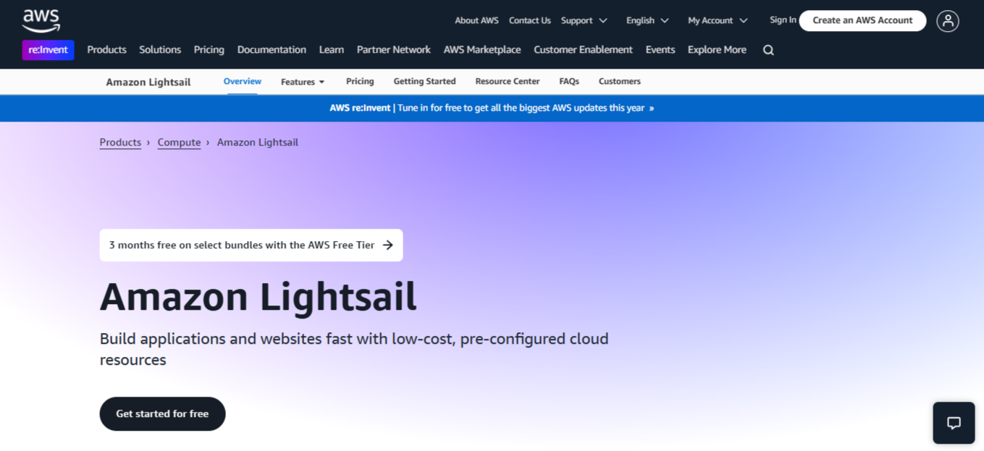The height and width of the screenshot is (451, 984).
Task: Open the chat widget icon
Action: click(x=954, y=423)
